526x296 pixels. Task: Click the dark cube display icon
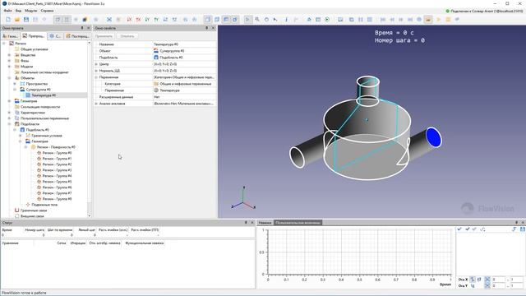[85, 20]
